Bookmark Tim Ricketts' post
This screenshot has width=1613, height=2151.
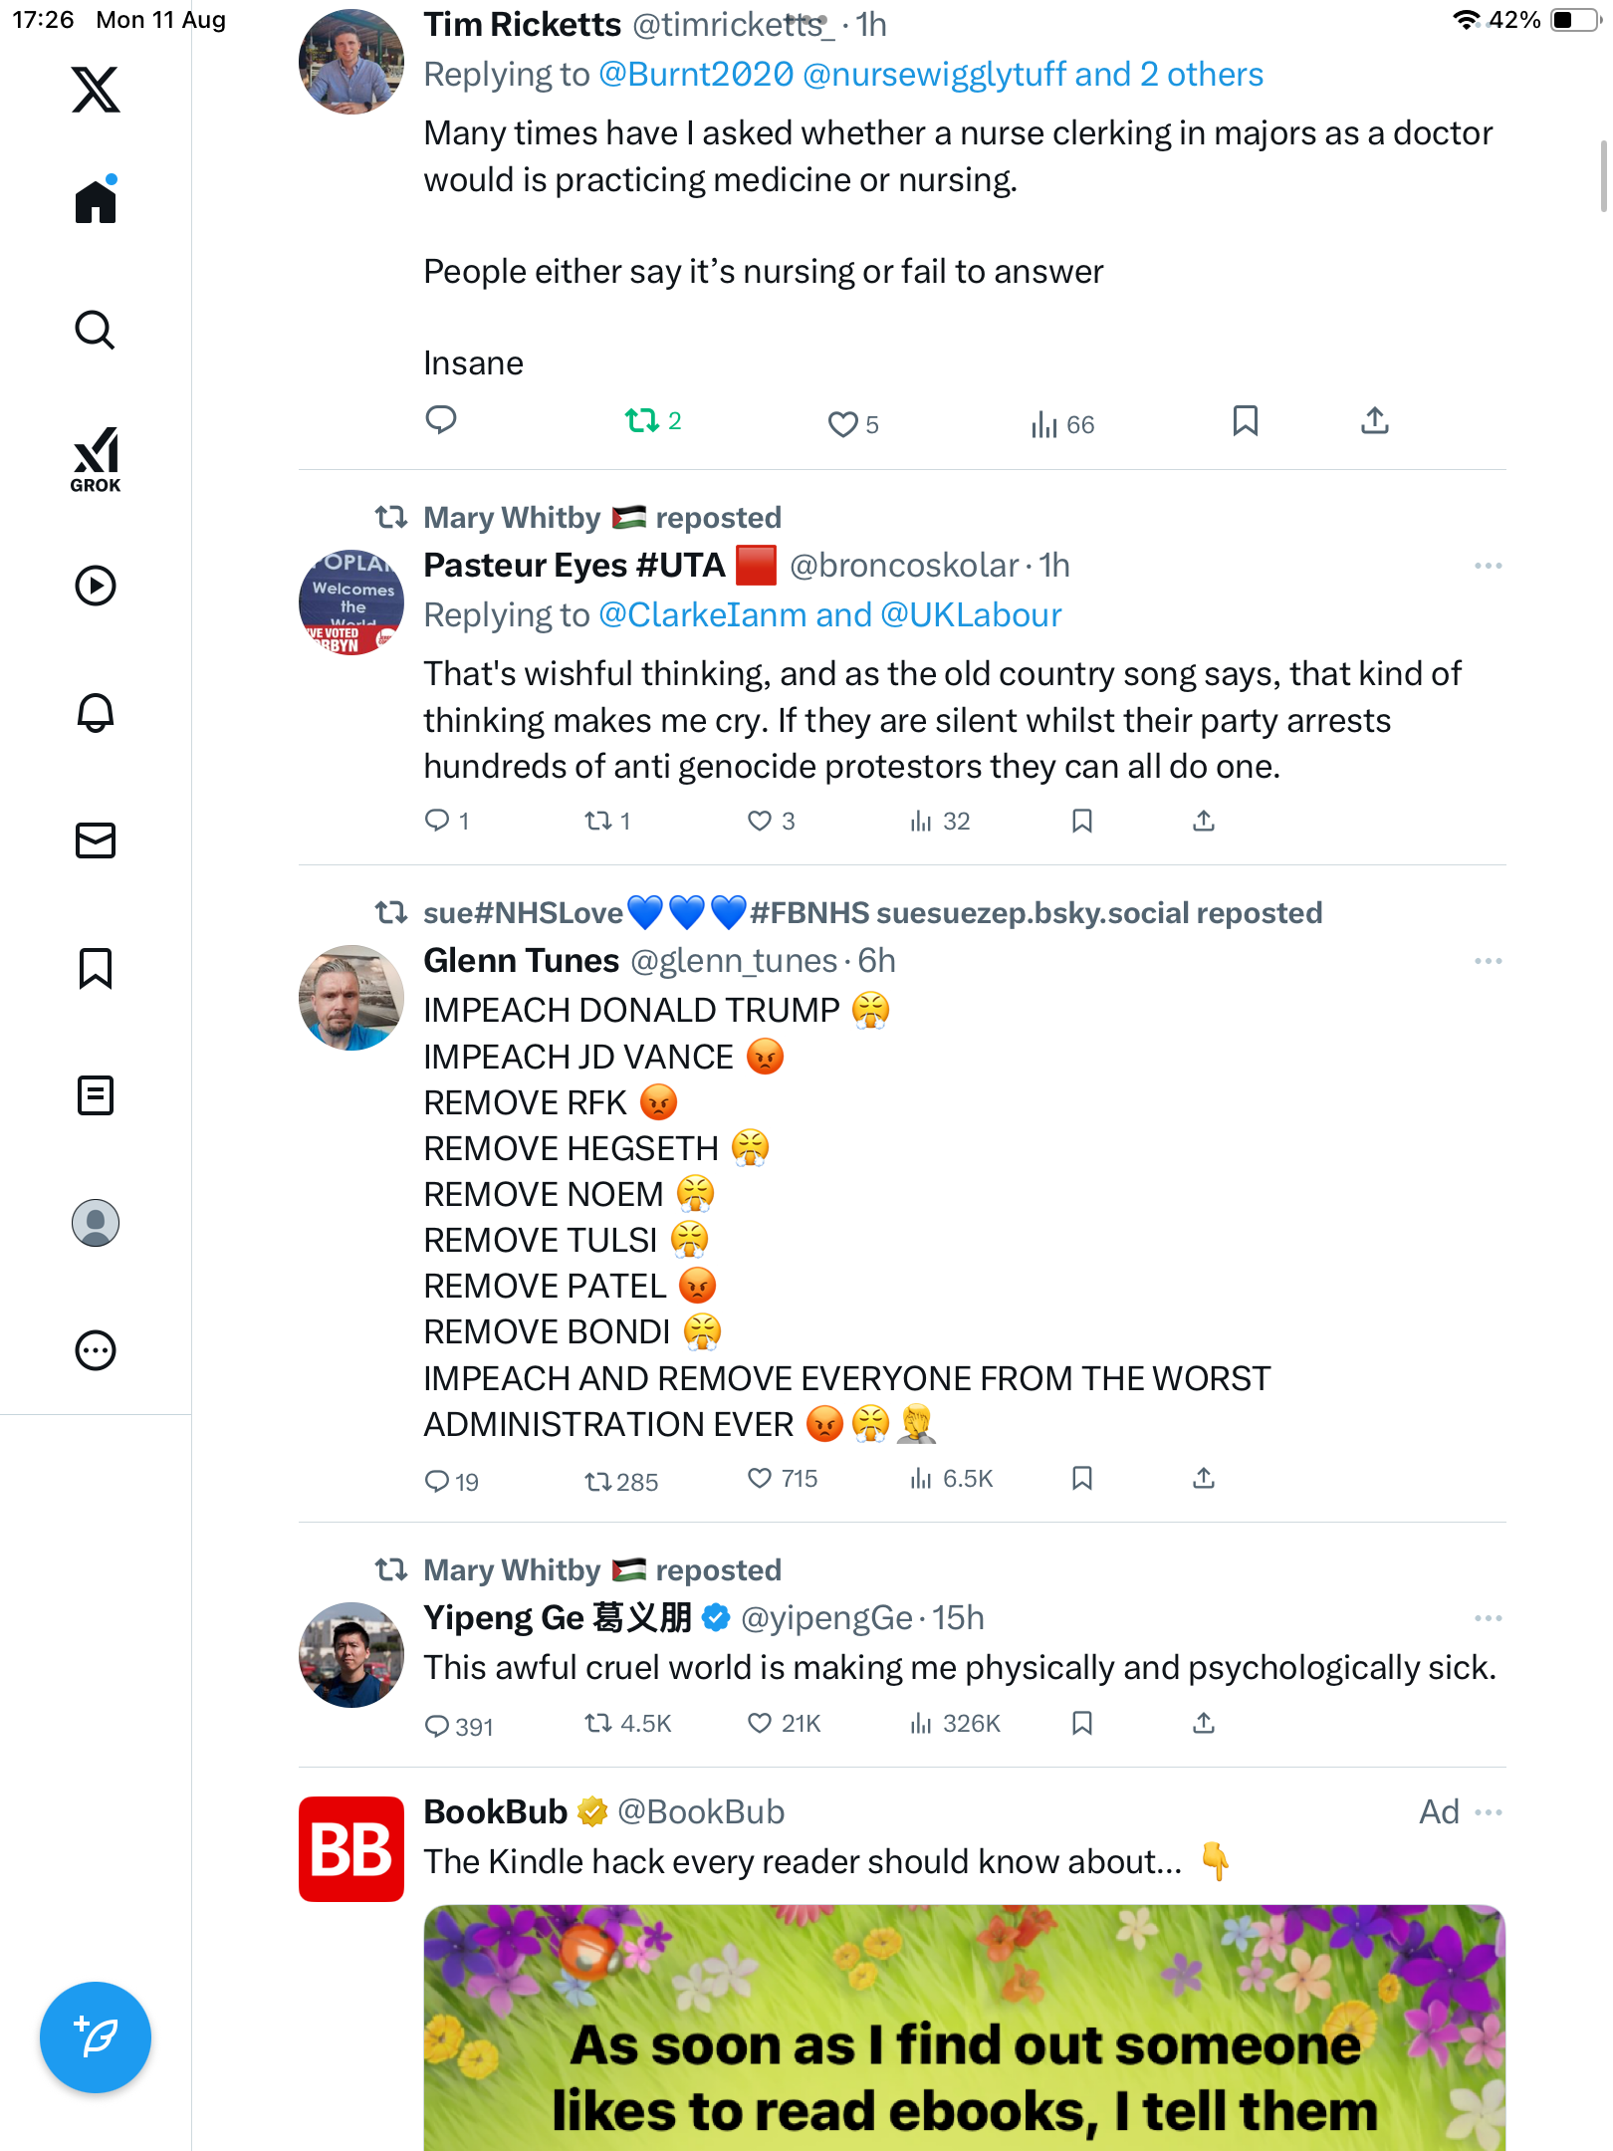tap(1245, 421)
